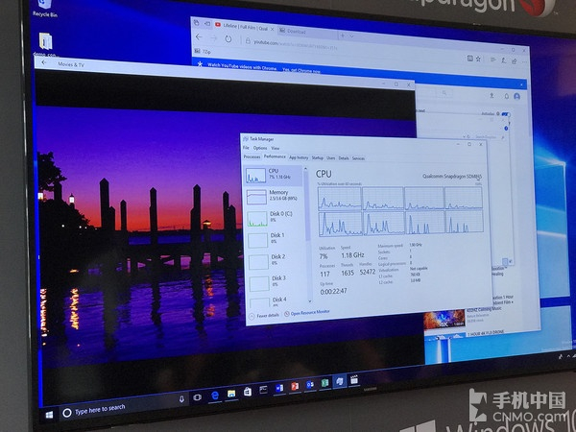Click the Cortana microphone icon
This screenshot has height=432, width=576.
click(181, 399)
